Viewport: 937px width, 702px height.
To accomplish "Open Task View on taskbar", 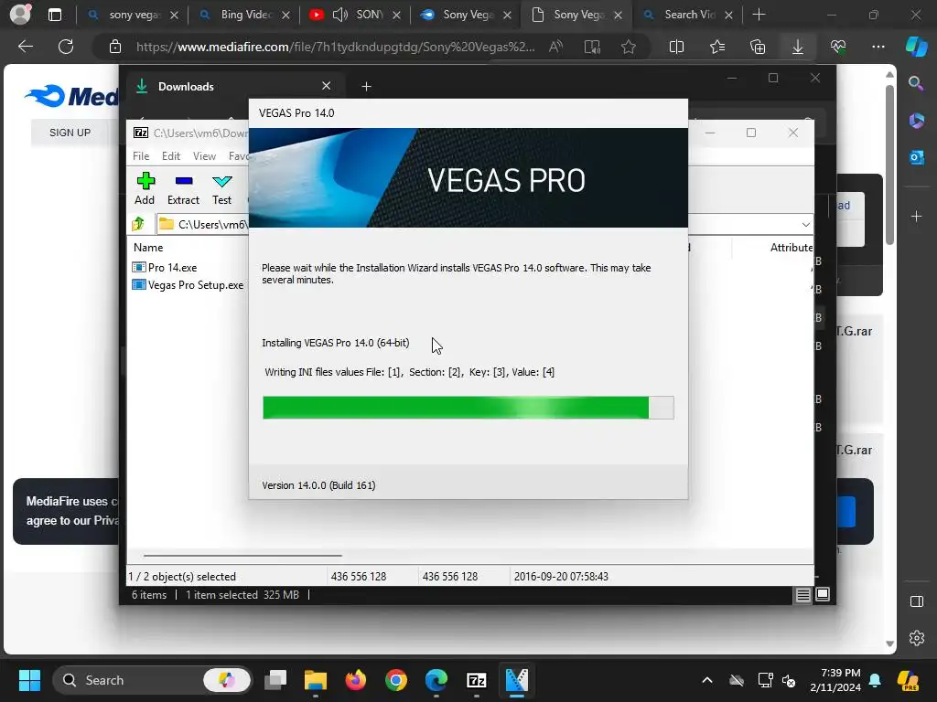I will (x=275, y=680).
